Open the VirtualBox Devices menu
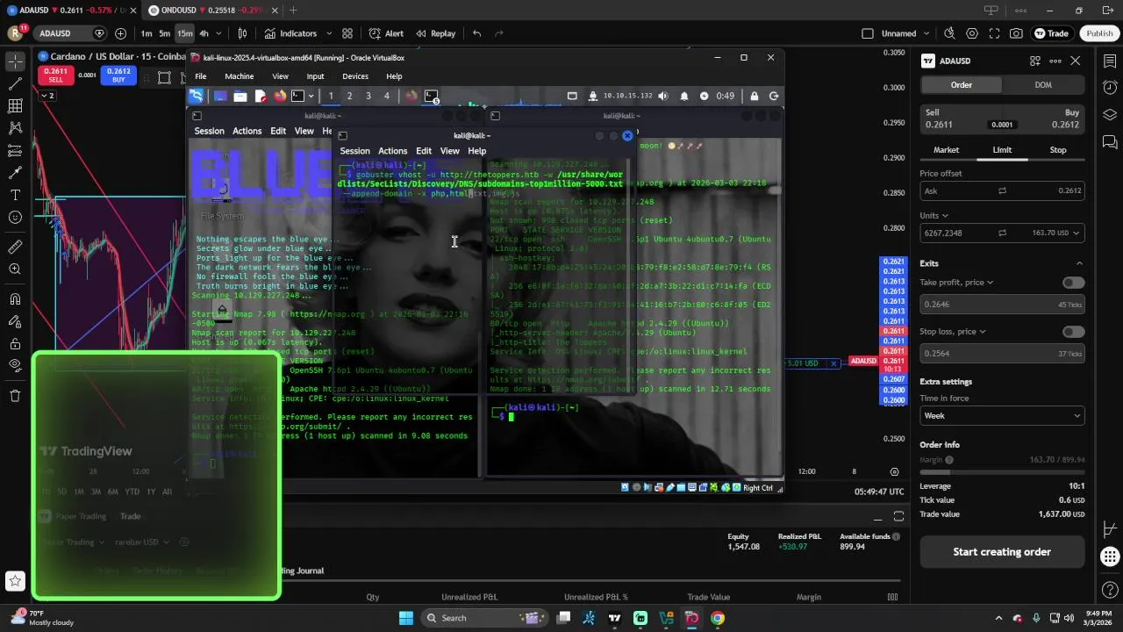The width and height of the screenshot is (1123, 632). [354, 76]
